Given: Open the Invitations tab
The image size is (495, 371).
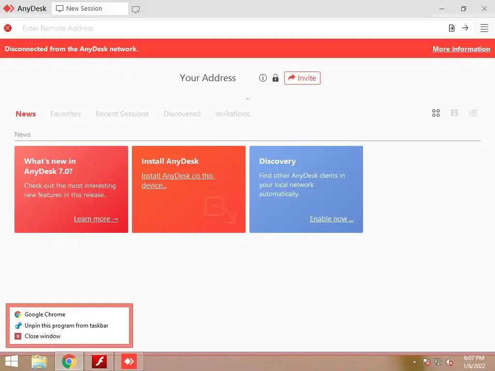Looking at the screenshot, I should (x=233, y=114).
